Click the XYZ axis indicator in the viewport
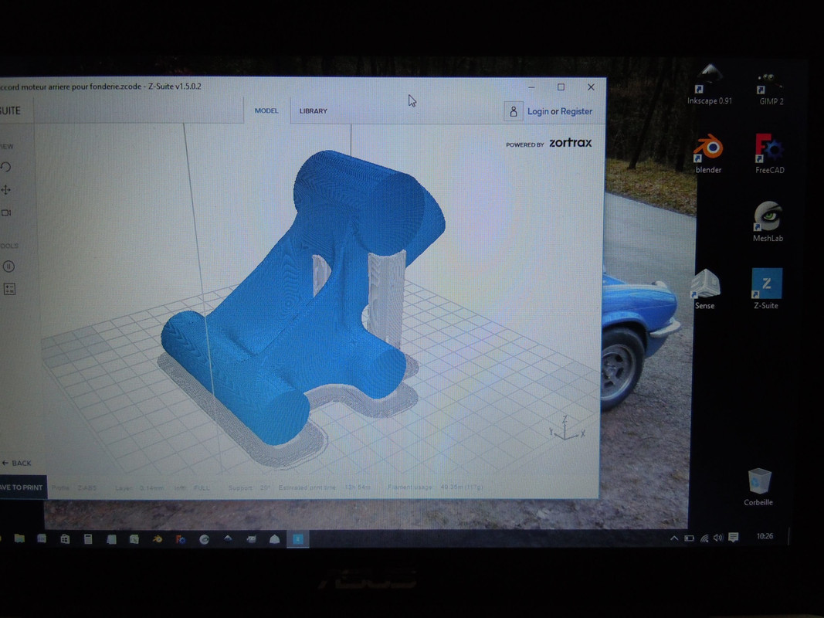The width and height of the screenshot is (824, 618). (567, 428)
